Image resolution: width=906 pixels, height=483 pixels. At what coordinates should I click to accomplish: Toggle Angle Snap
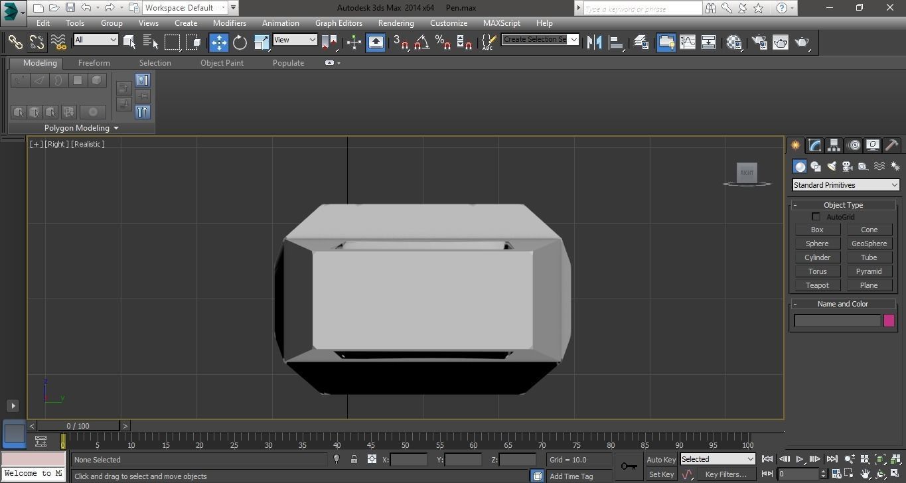click(x=422, y=42)
